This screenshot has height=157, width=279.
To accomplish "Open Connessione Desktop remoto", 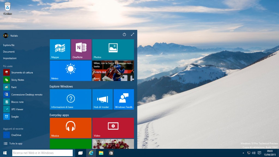I will 23,95.
